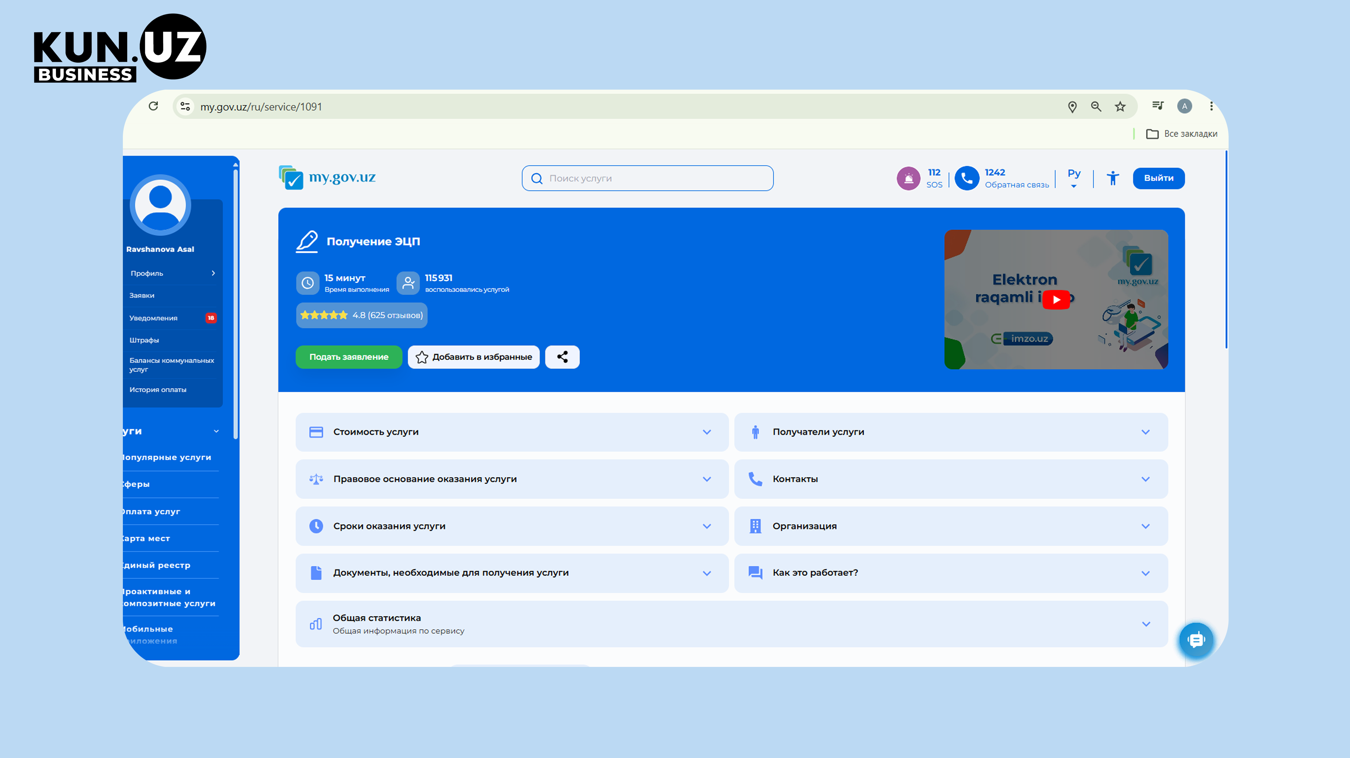
Task: Collapse the services menu chevron in sidebar
Action: [x=216, y=431]
